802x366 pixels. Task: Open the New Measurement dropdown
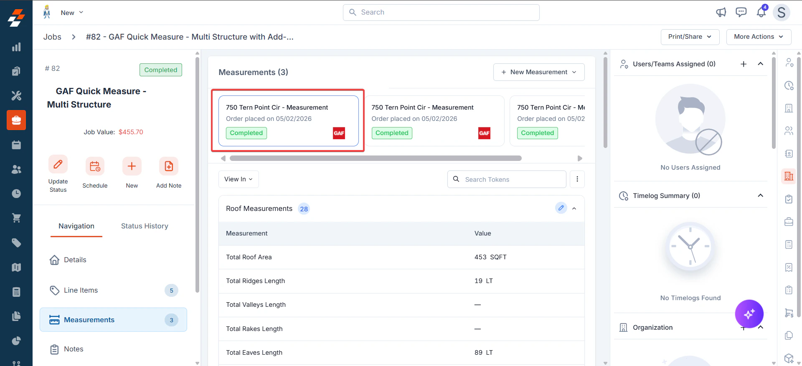539,72
